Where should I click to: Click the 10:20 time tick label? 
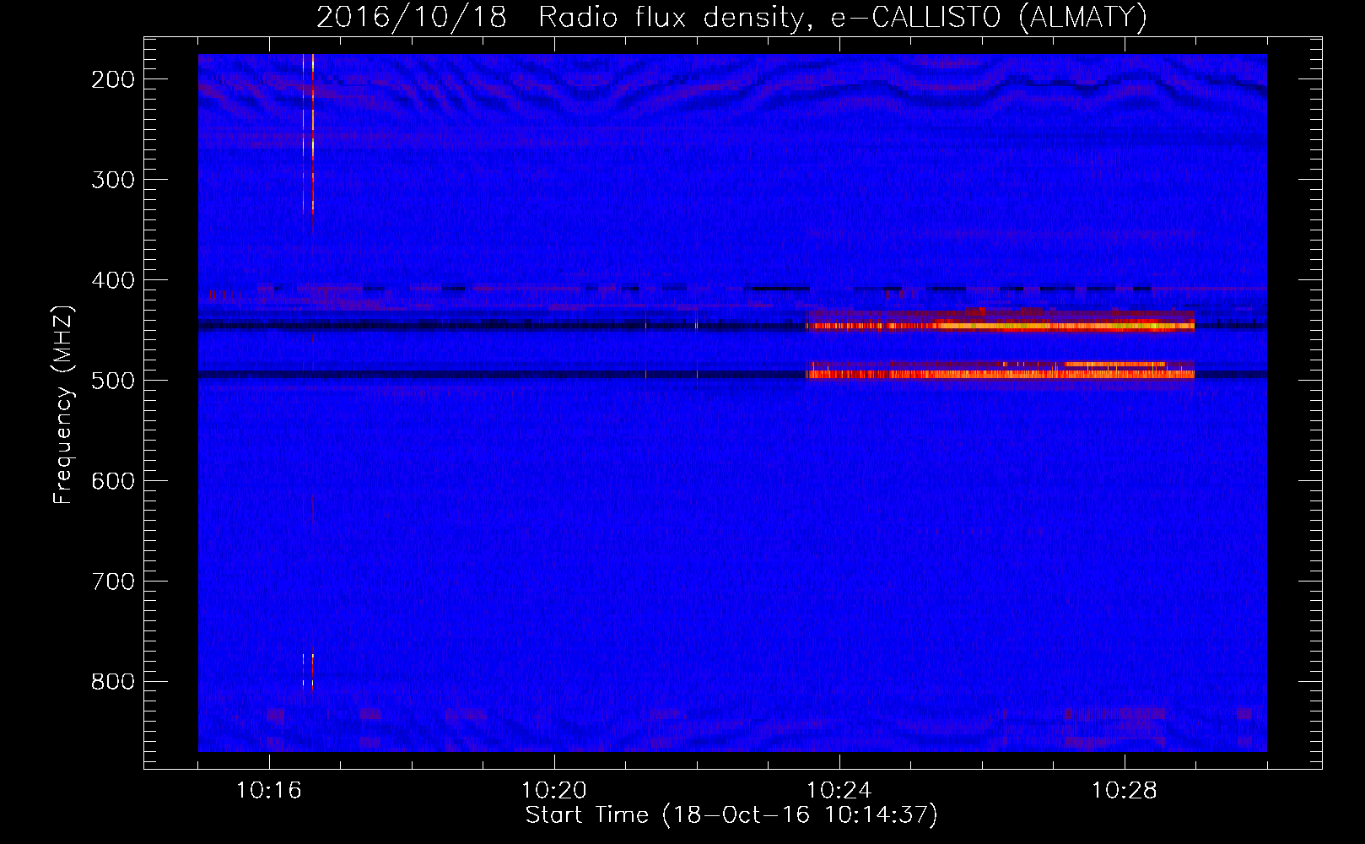click(554, 790)
